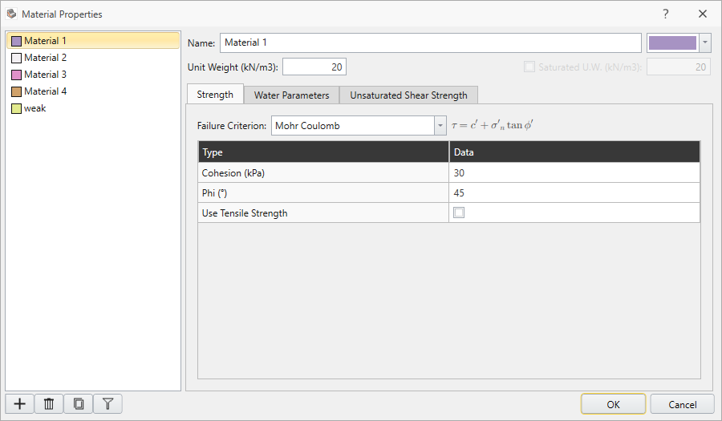Viewport: 722px width, 421px height.
Task: Click the material Name input field
Action: pyautogui.click(x=430, y=43)
